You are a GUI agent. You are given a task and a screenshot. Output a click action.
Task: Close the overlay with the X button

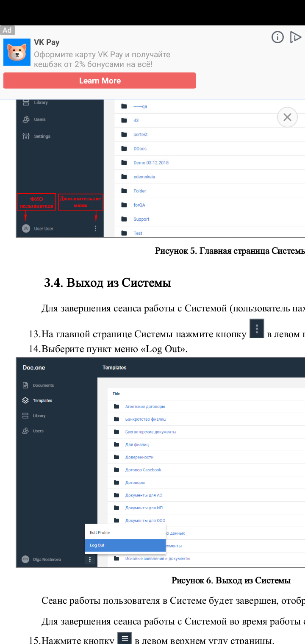(x=287, y=117)
